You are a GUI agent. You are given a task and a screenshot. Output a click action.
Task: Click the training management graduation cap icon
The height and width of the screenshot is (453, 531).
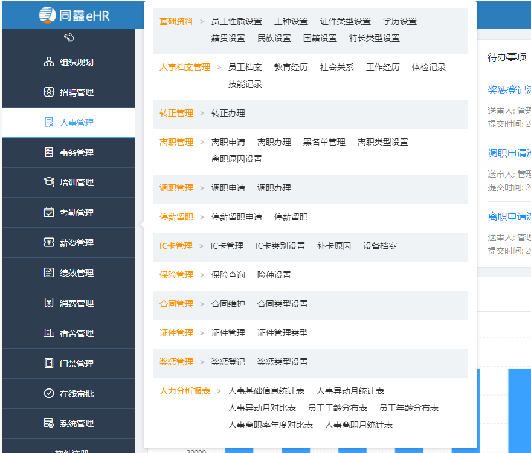point(49,182)
